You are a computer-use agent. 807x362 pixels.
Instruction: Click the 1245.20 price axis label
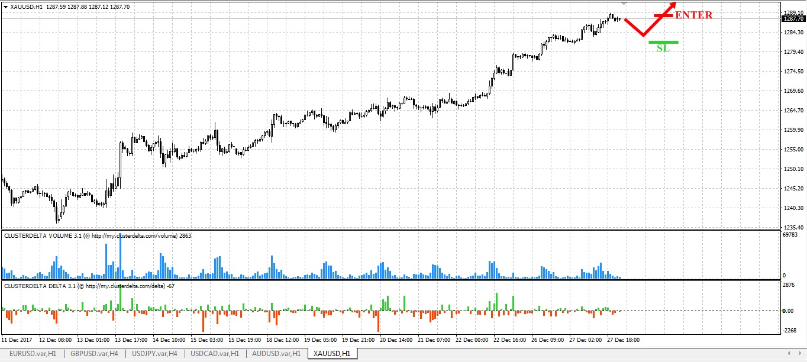click(x=793, y=189)
